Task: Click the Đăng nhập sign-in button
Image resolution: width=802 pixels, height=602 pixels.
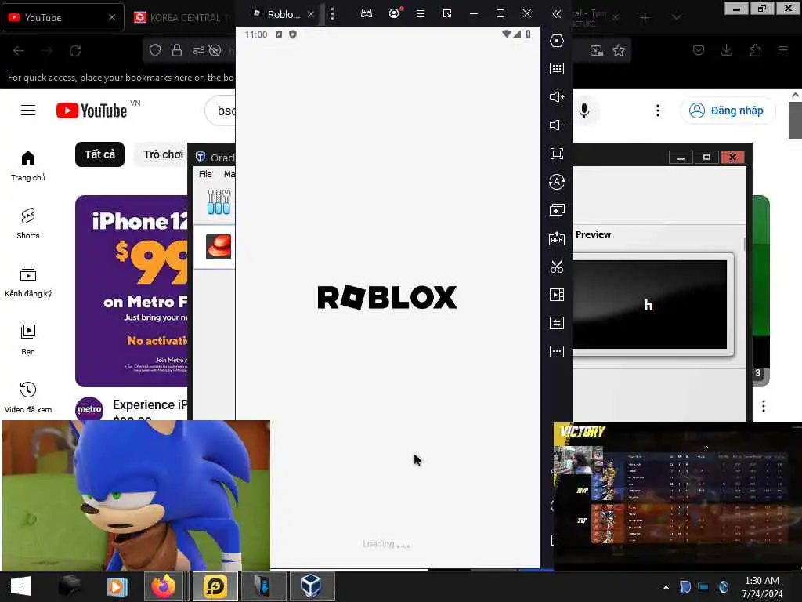Action: (x=727, y=111)
